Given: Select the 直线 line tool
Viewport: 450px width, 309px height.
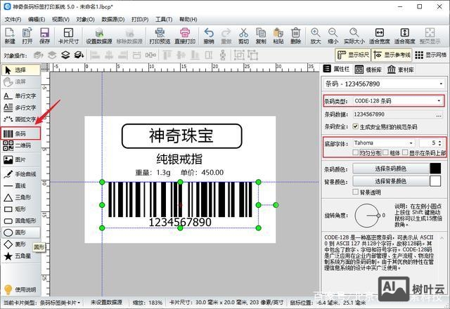Looking at the screenshot, I should 20,185.
